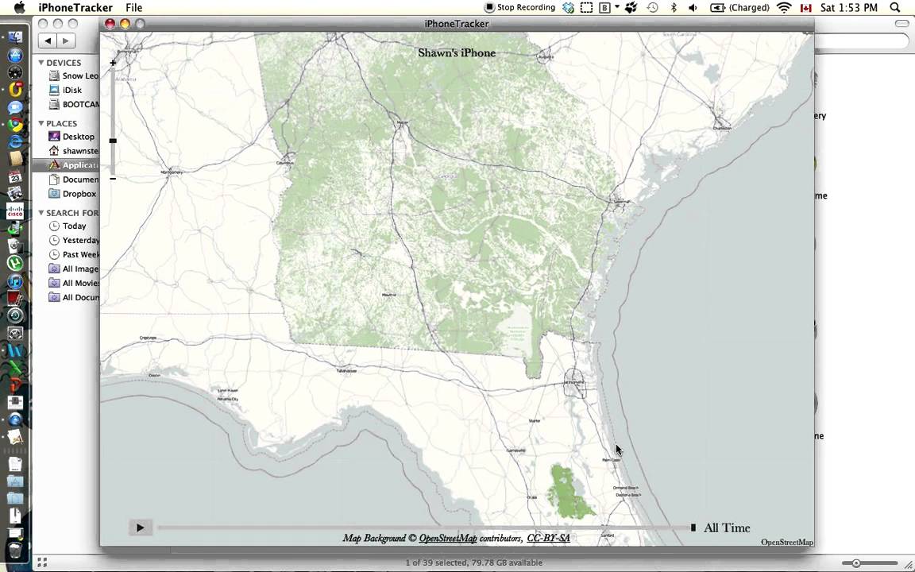The height and width of the screenshot is (572, 915).
Task: Select iDisk in Finder sidebar
Action: [67, 90]
